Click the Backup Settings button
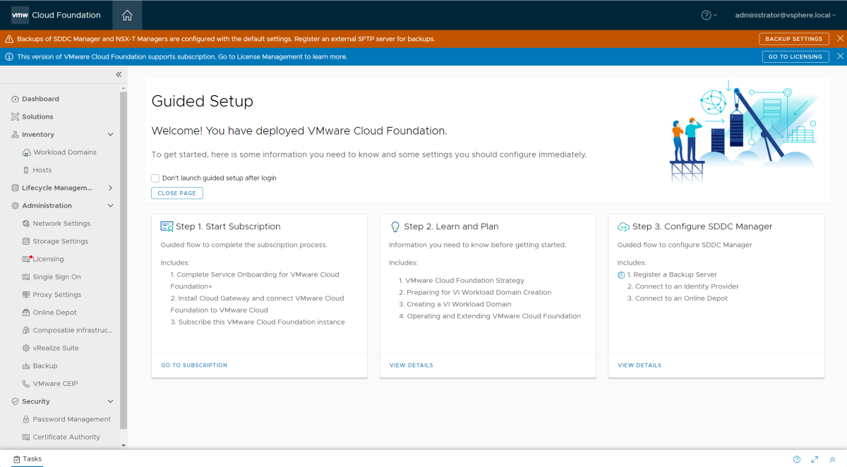Screen dimensions: 847x467 pos(793,39)
